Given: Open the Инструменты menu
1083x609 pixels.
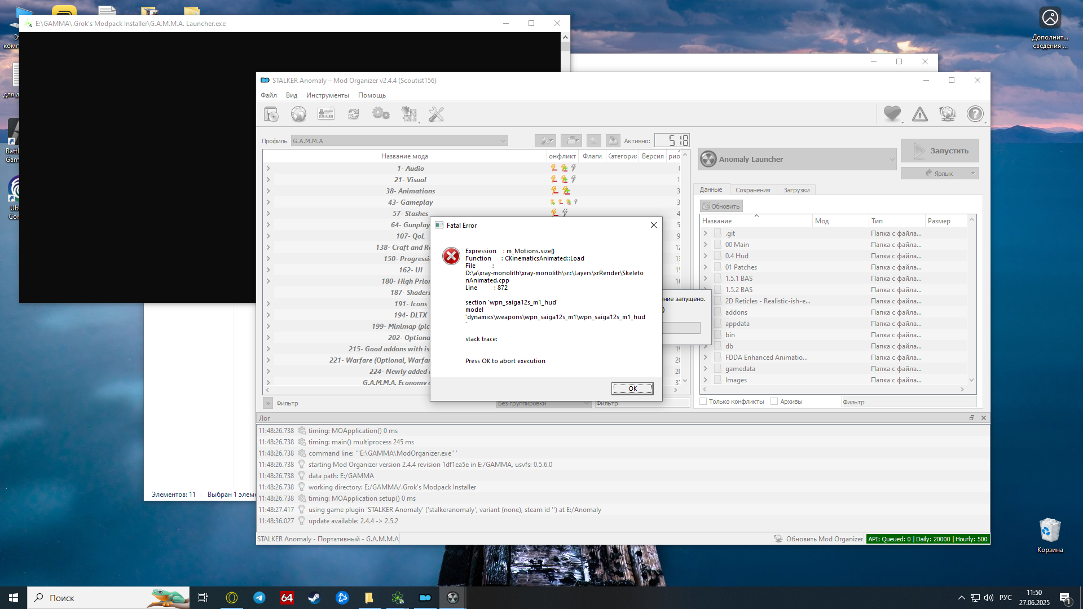Looking at the screenshot, I should (327, 95).
